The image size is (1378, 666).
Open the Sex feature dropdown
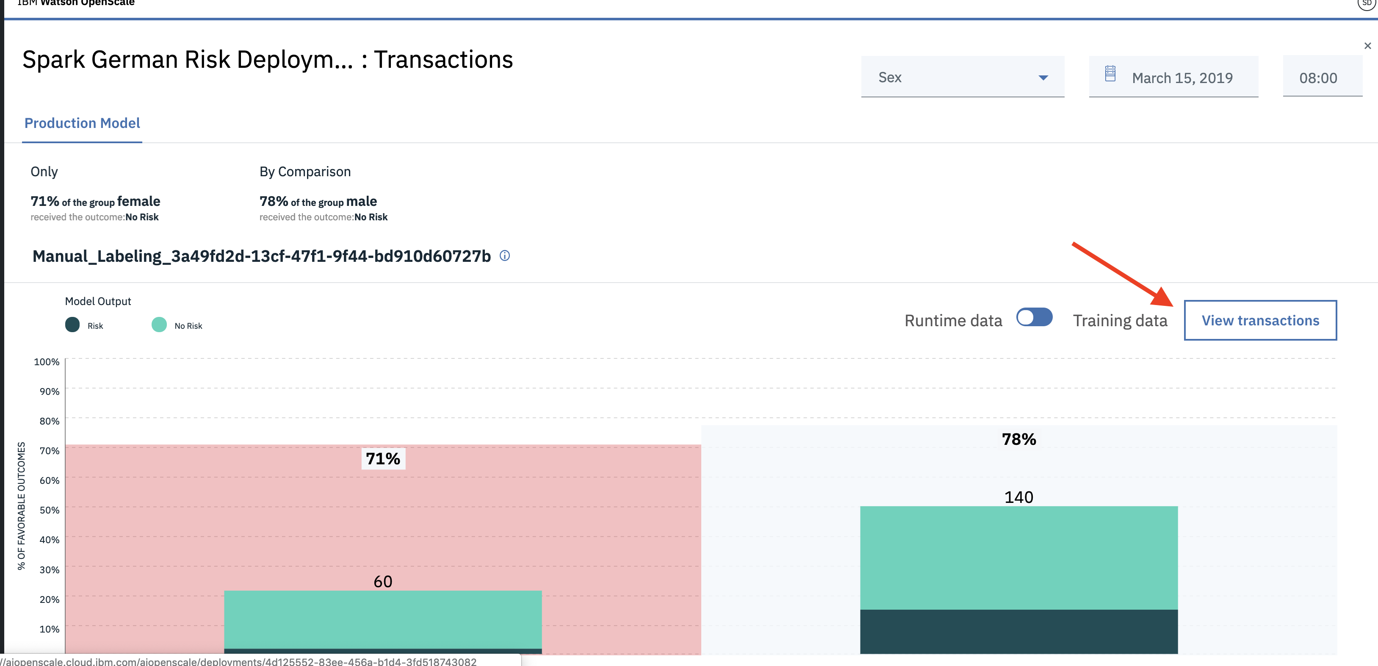pos(952,77)
